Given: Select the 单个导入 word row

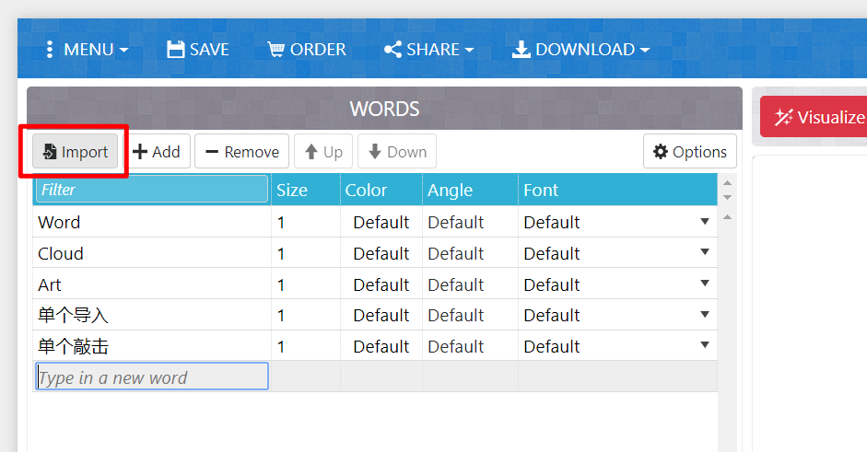Looking at the screenshot, I should [375, 315].
